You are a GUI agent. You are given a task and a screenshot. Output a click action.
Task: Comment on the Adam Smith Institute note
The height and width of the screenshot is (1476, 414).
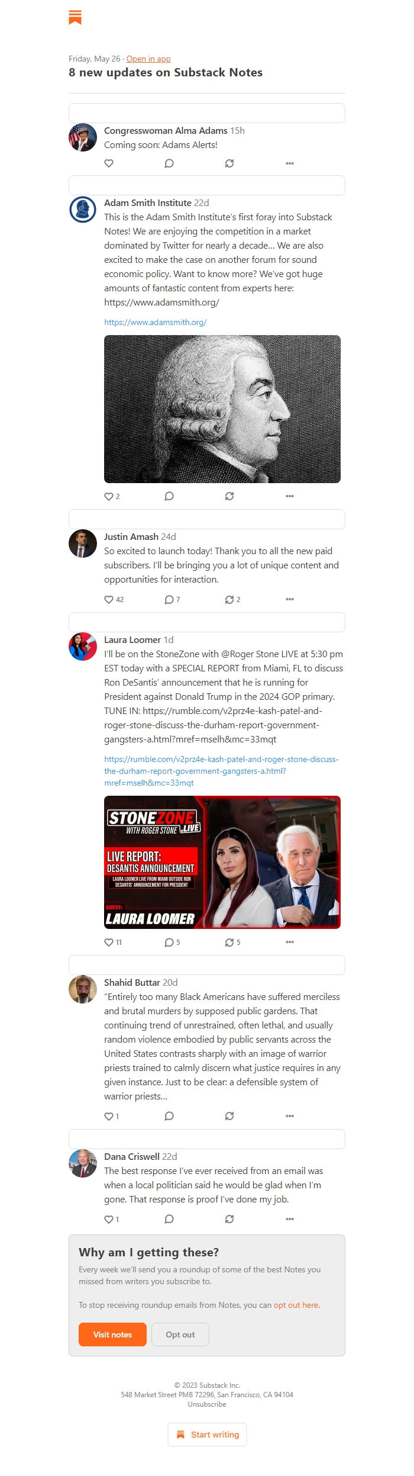[x=169, y=496]
